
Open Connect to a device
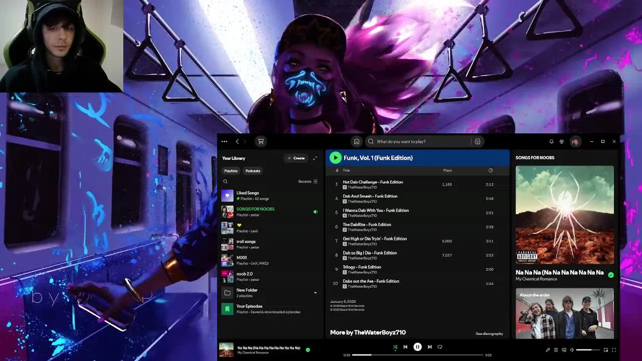tap(564, 350)
